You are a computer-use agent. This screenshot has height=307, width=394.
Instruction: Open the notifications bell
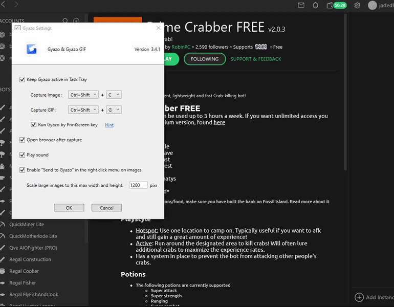click(x=315, y=5)
